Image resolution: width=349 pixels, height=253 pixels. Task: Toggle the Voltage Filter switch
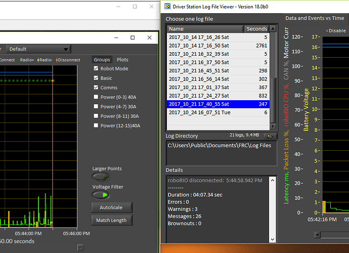pyautogui.click(x=101, y=195)
